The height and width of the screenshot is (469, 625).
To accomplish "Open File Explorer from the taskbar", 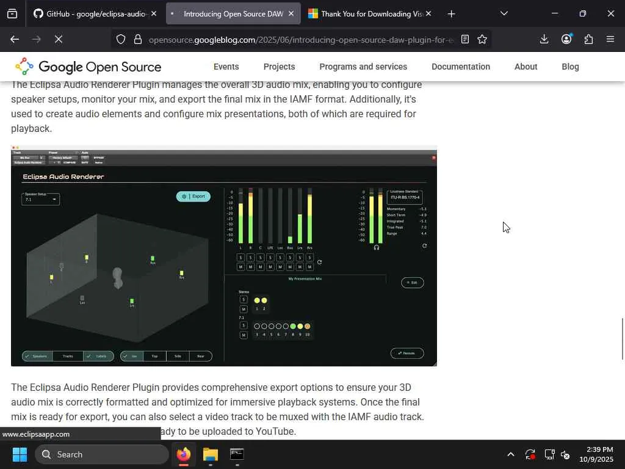I will click(x=211, y=454).
